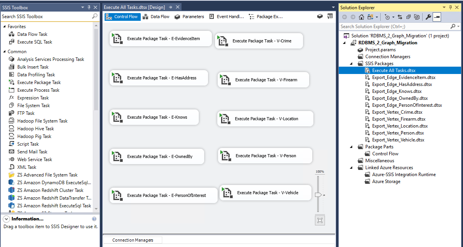Open the Pending Changes Filter dropdown arrow
Image resolution: width=463 pixels, height=247 pixels.
pos(393,17)
